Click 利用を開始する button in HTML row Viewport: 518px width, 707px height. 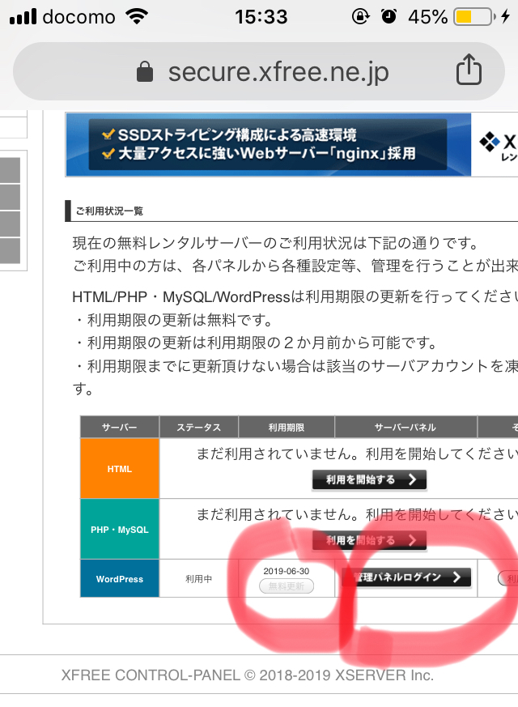(x=369, y=479)
